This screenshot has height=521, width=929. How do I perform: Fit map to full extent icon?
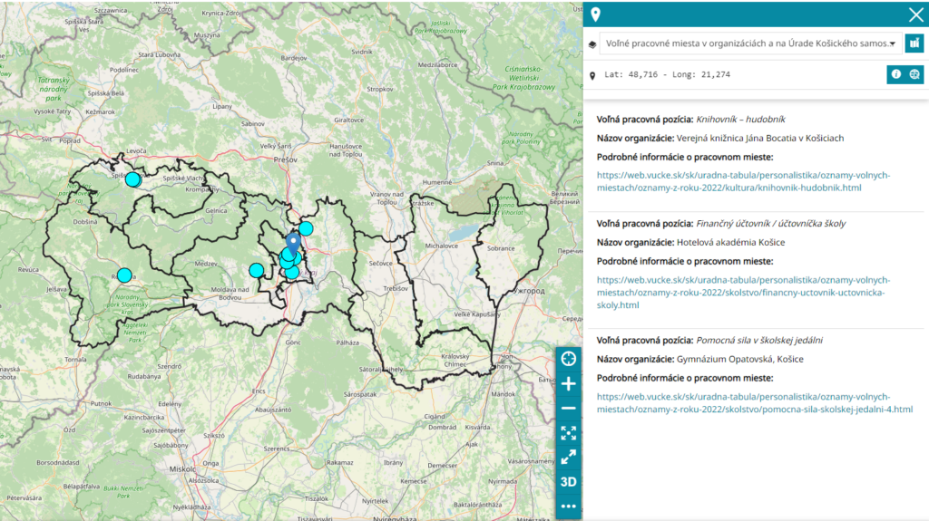pos(568,433)
